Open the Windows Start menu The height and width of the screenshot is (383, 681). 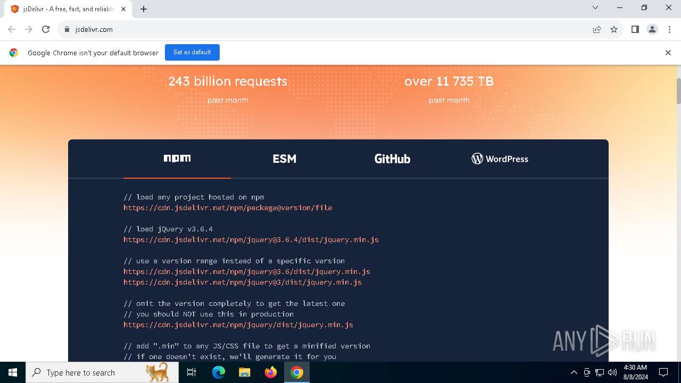(13, 372)
